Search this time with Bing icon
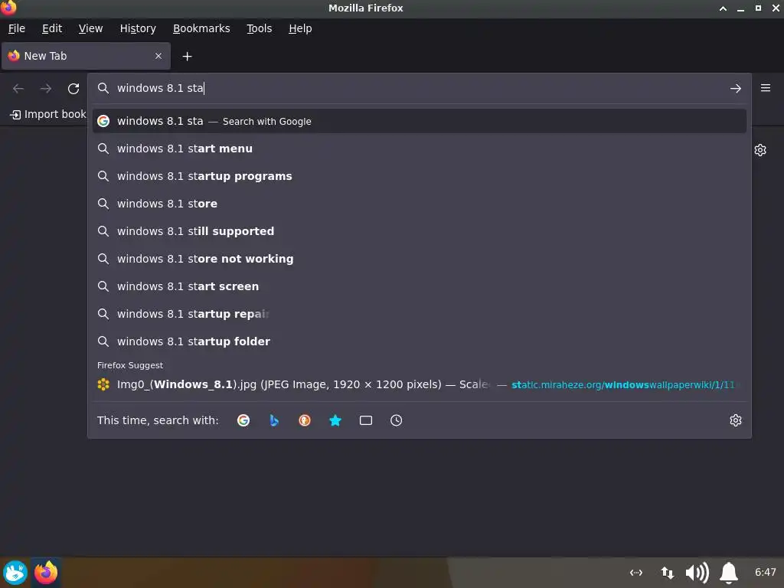This screenshot has width=784, height=588. click(x=274, y=420)
